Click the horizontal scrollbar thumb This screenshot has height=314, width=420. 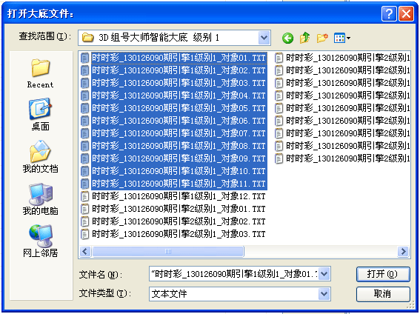pos(168,251)
